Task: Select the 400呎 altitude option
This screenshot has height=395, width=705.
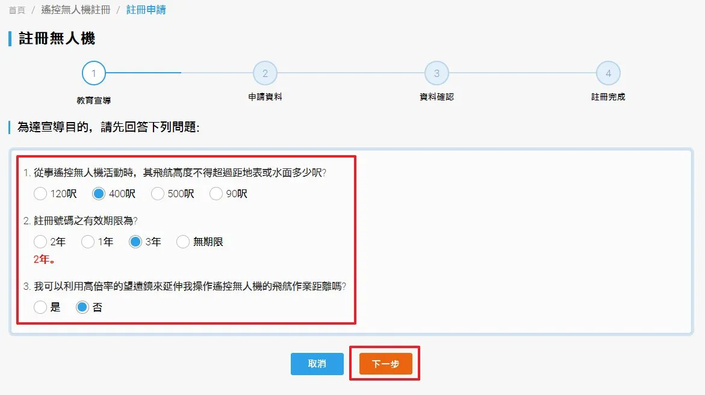Action: tap(99, 194)
